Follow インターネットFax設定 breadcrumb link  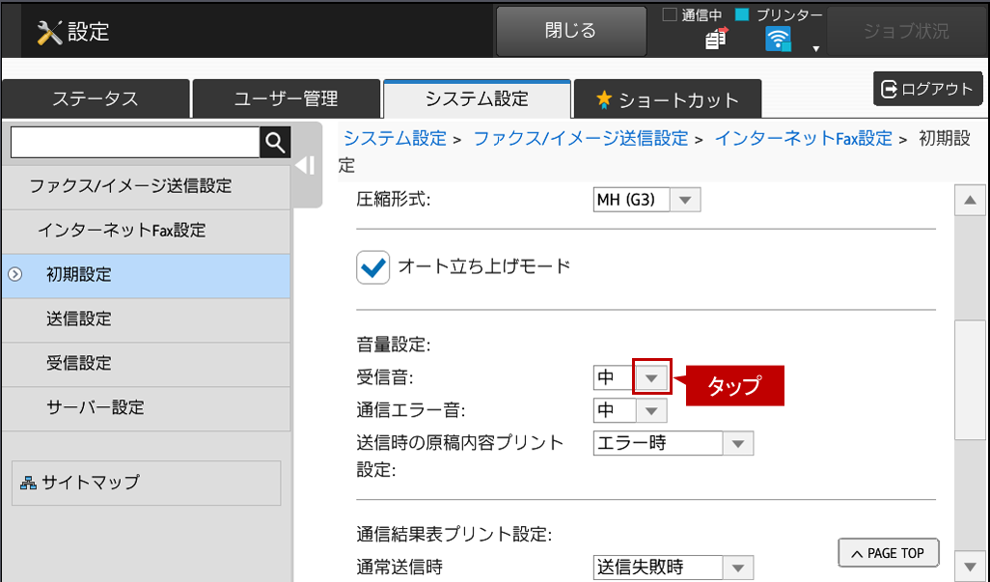803,138
